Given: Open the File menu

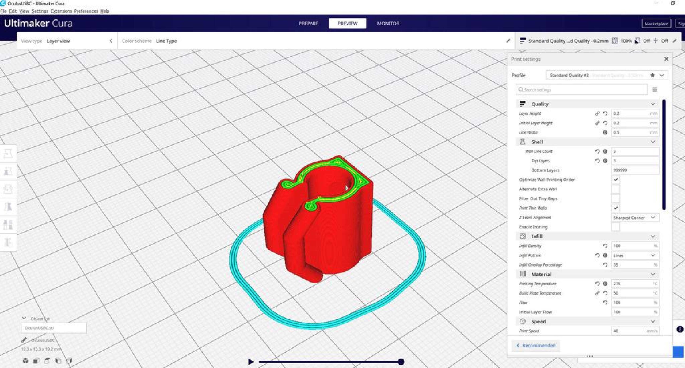Looking at the screenshot, I should [3, 11].
